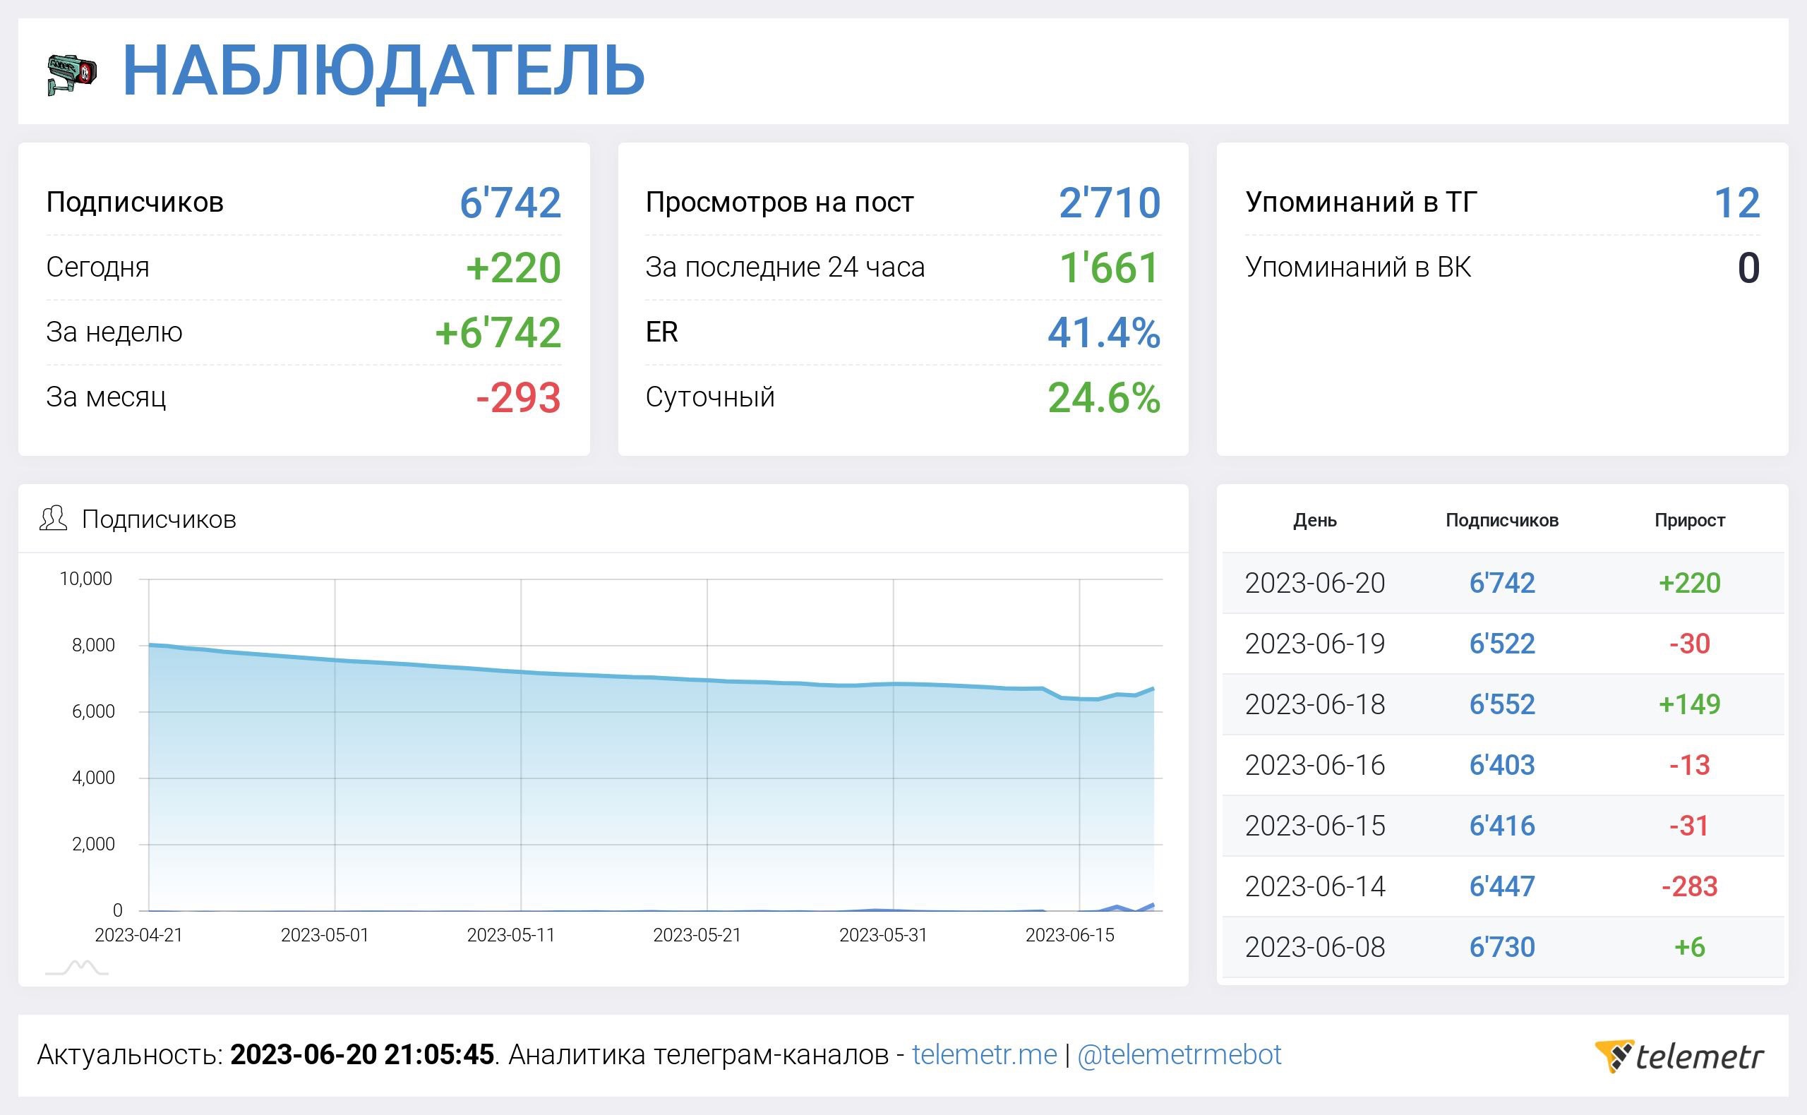The image size is (1807, 1115).
Task: Click the День column header
Action: pos(1315,521)
